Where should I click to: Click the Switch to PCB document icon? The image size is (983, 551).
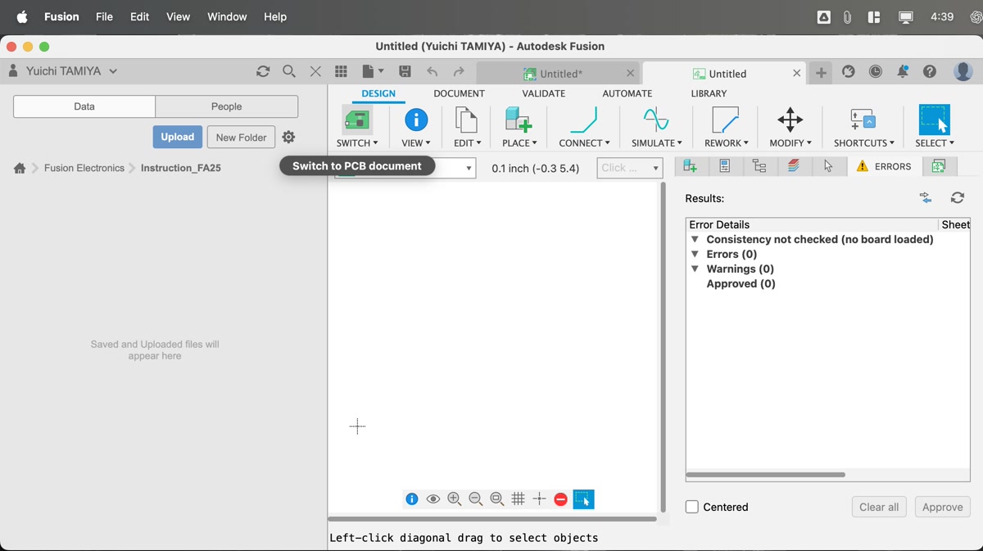coord(357,120)
